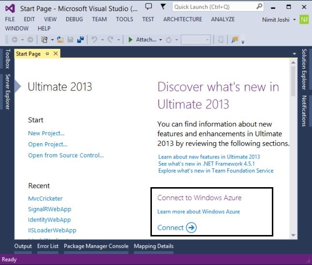This screenshot has height=265, width=312.
Task: Click the Quick Launch magnifier icon
Action: [x=259, y=7]
